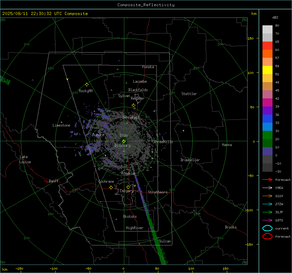292x273 pixels.
Task: Click the HighRiver town label
Action: pyautogui.click(x=135, y=228)
